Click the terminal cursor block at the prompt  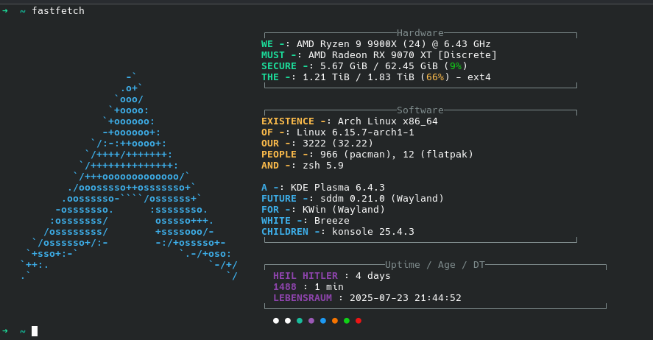pos(35,331)
